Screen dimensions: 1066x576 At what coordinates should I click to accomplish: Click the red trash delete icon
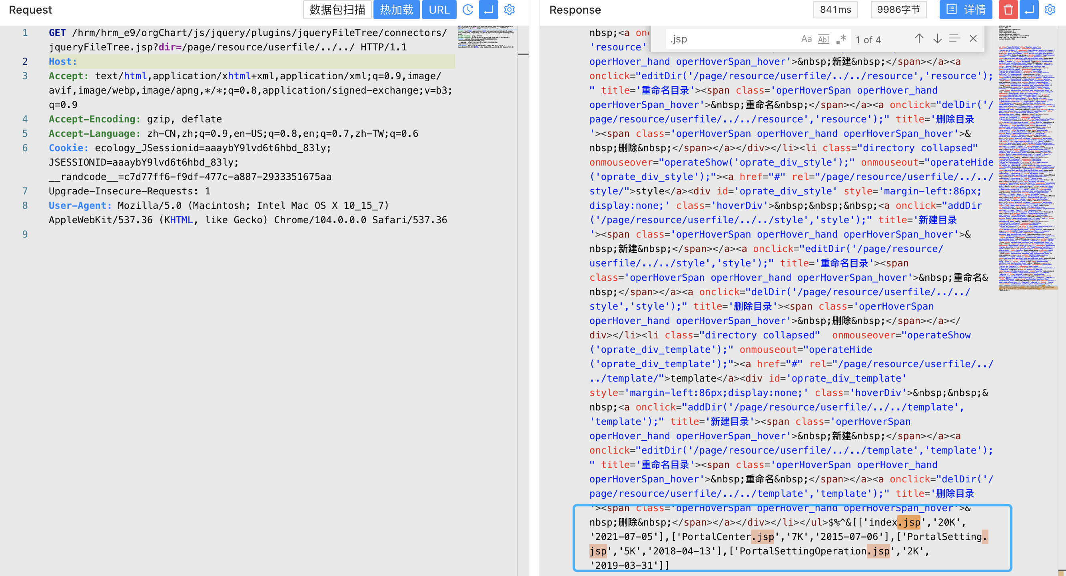click(x=1008, y=10)
